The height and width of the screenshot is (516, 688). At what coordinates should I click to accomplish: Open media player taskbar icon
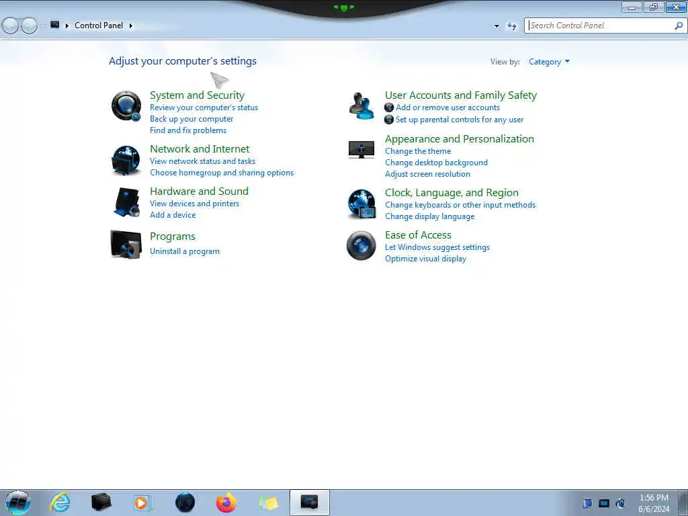142,503
